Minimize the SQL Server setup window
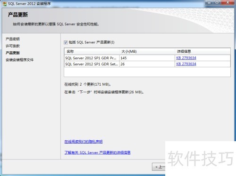This screenshot has width=236, height=176. click(x=209, y=2)
